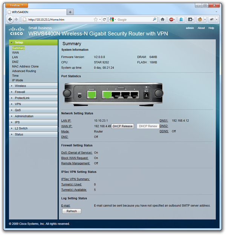Open the Block WAN Request link
This screenshot has width=226, height=235.
pyautogui.click(x=75, y=158)
